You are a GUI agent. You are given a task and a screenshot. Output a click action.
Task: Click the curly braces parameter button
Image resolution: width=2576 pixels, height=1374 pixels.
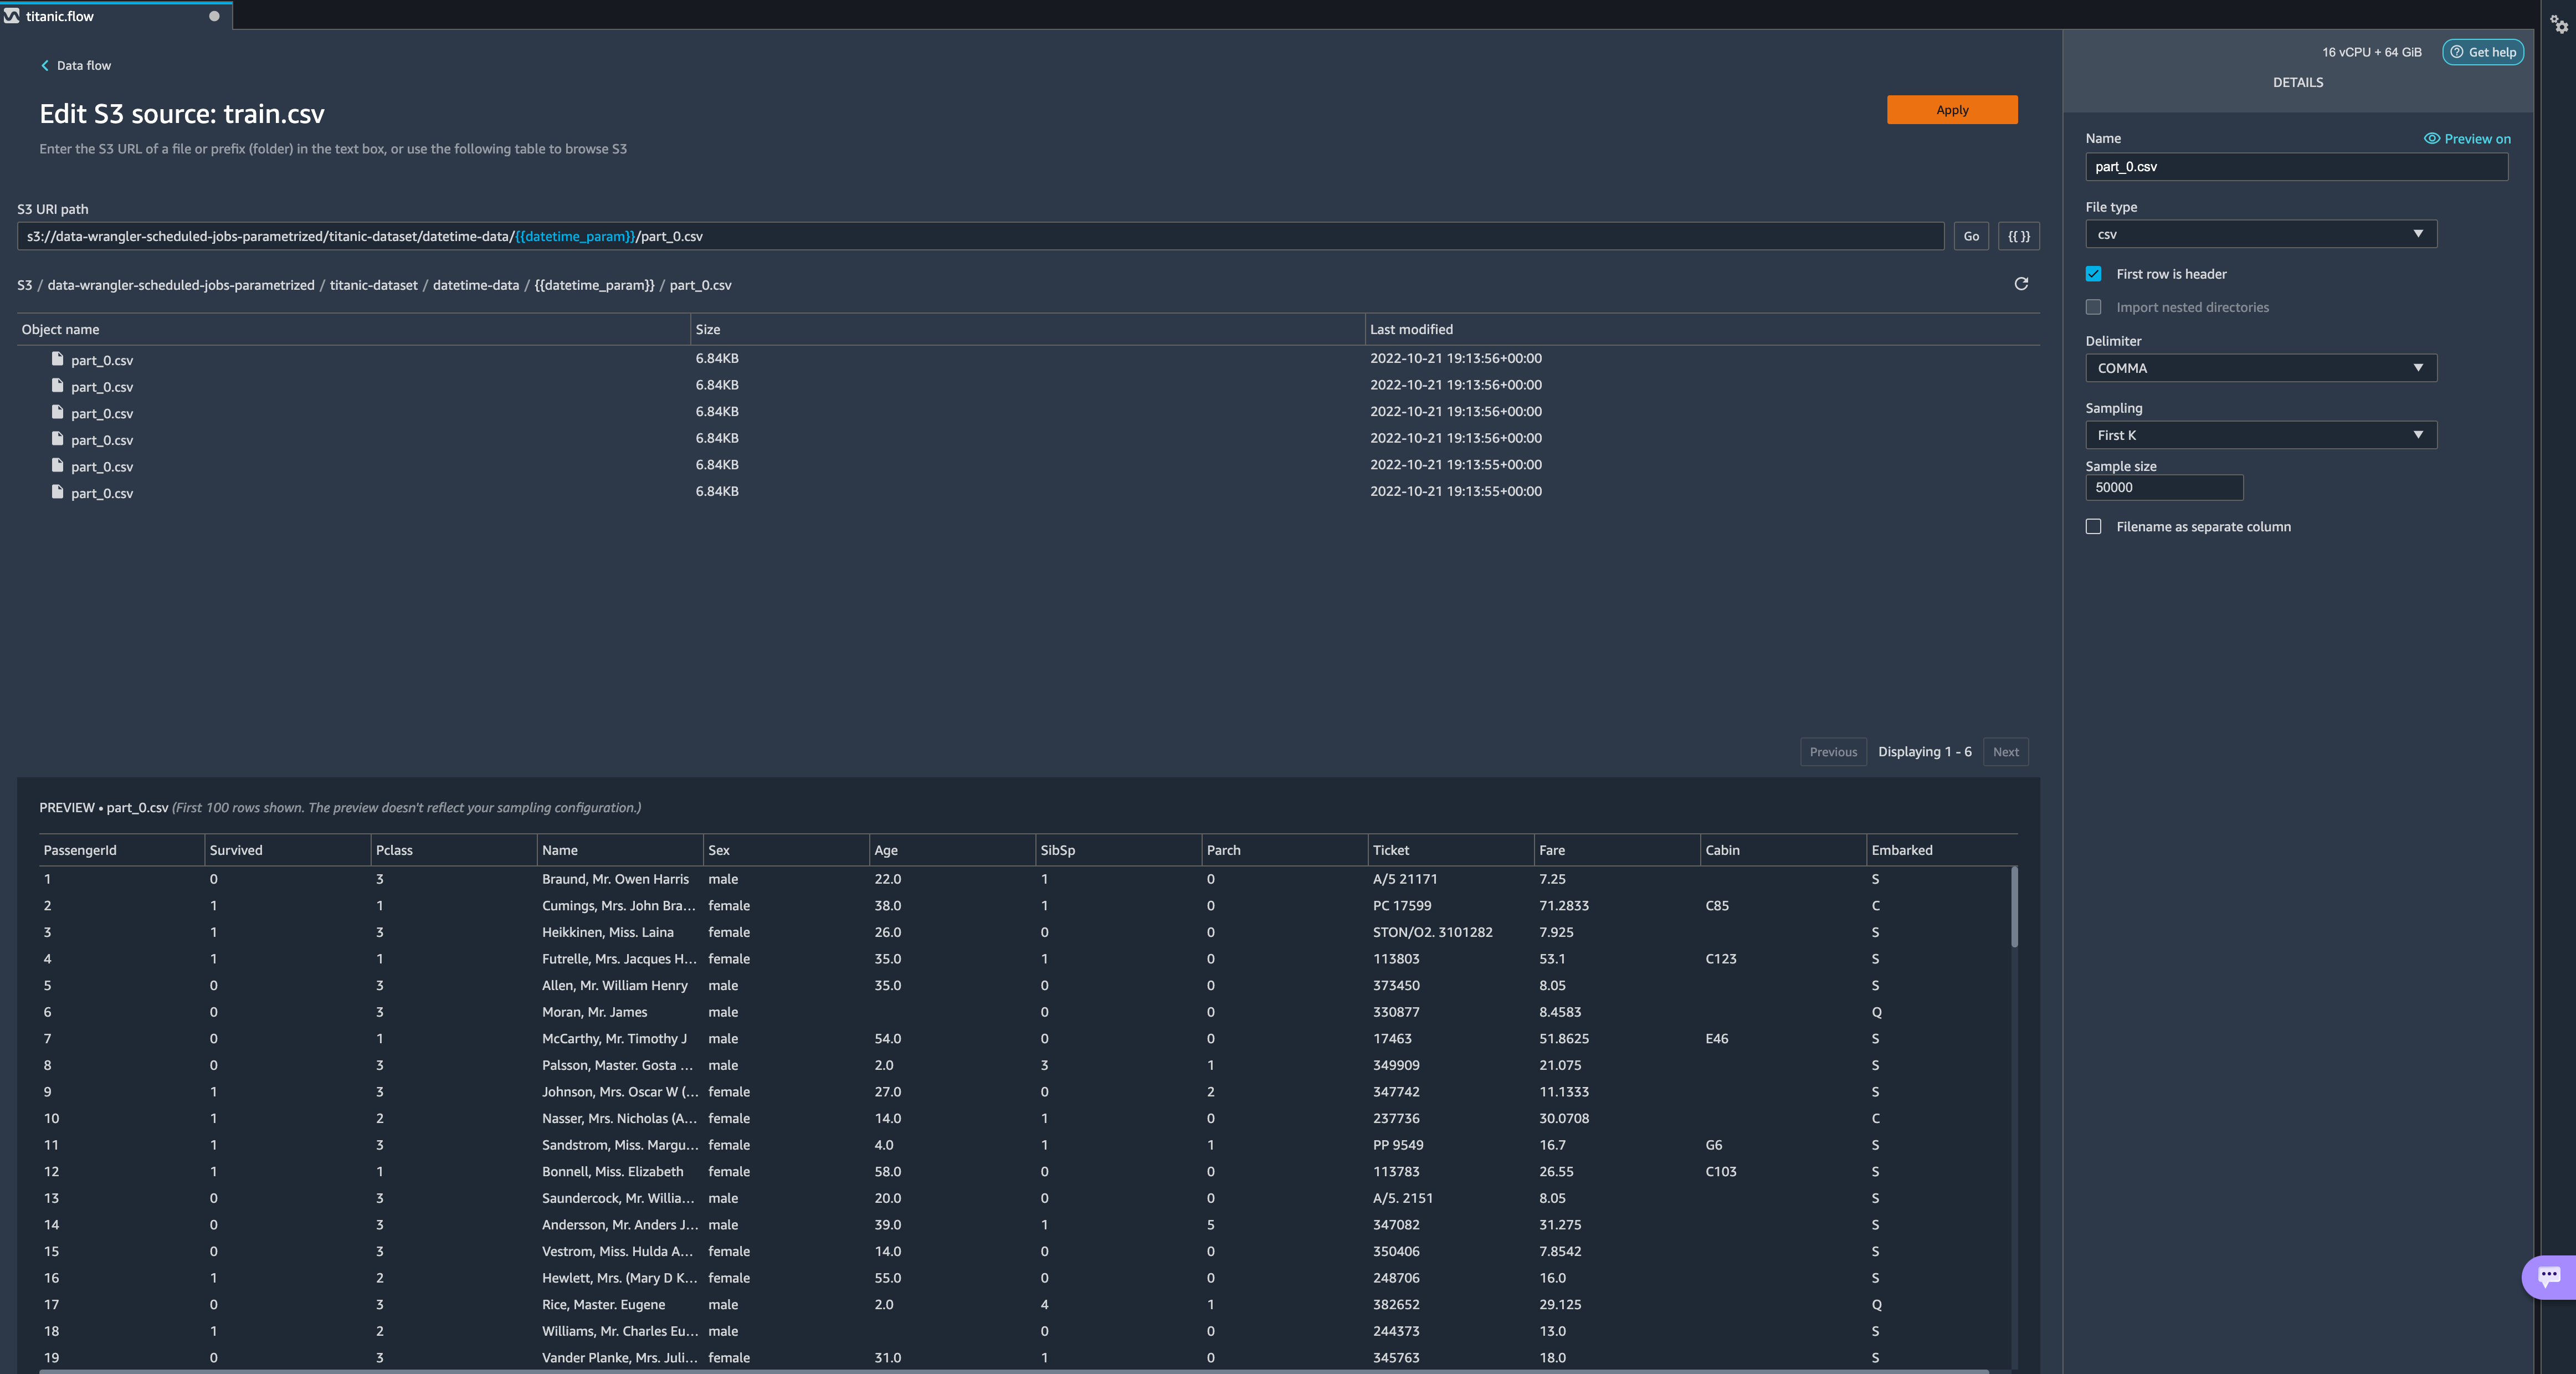click(x=2018, y=236)
